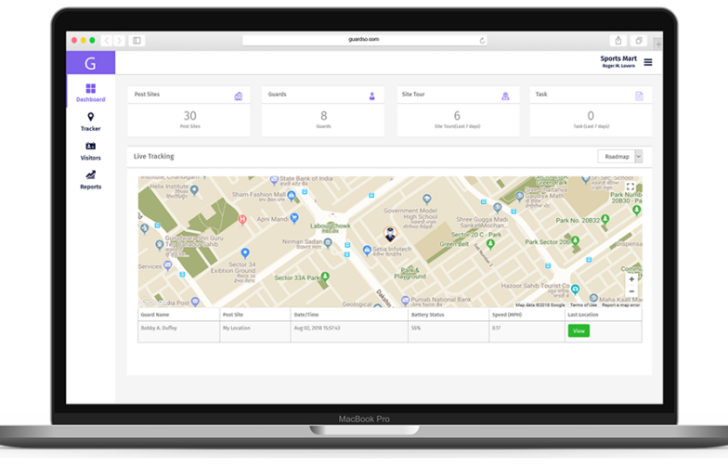Click the guard avatar marker on map

390,234
